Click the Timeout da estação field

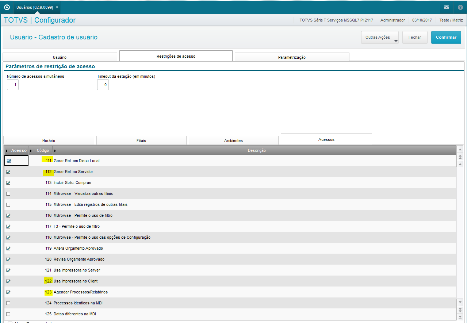pos(103,85)
